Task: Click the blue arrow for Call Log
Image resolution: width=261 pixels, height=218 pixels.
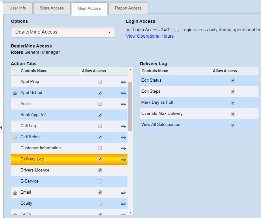Action: tap(123, 126)
